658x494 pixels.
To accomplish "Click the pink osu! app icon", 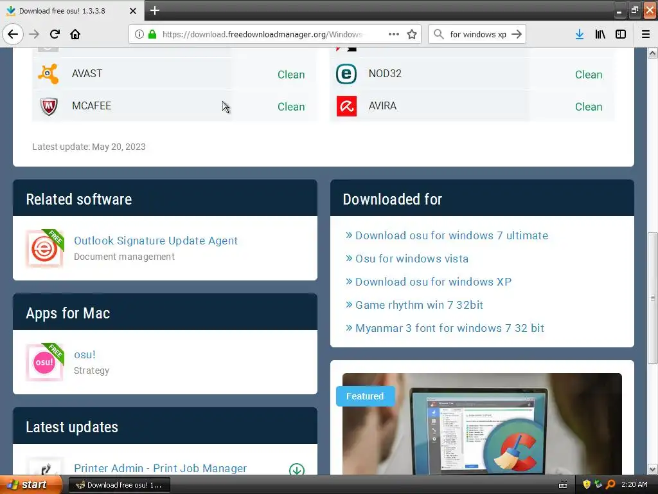I will coord(44,362).
